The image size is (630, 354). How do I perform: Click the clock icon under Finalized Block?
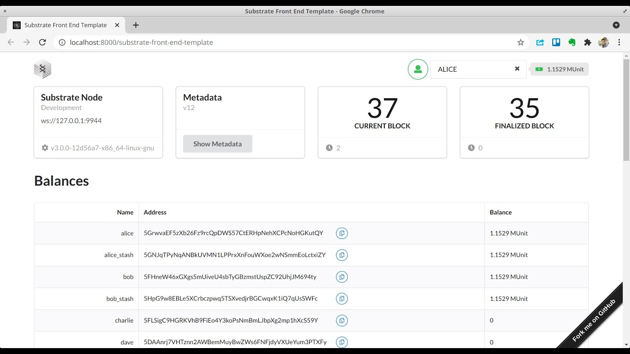pyautogui.click(x=471, y=148)
